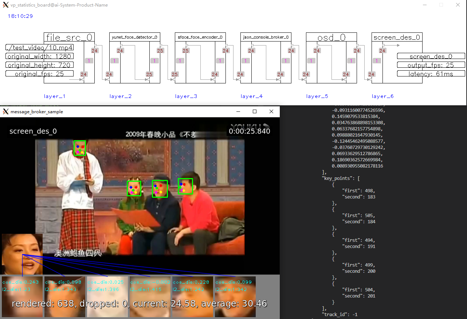This screenshot has height=319, width=467.
Task: Click the layer_5 caption
Action: [317, 97]
